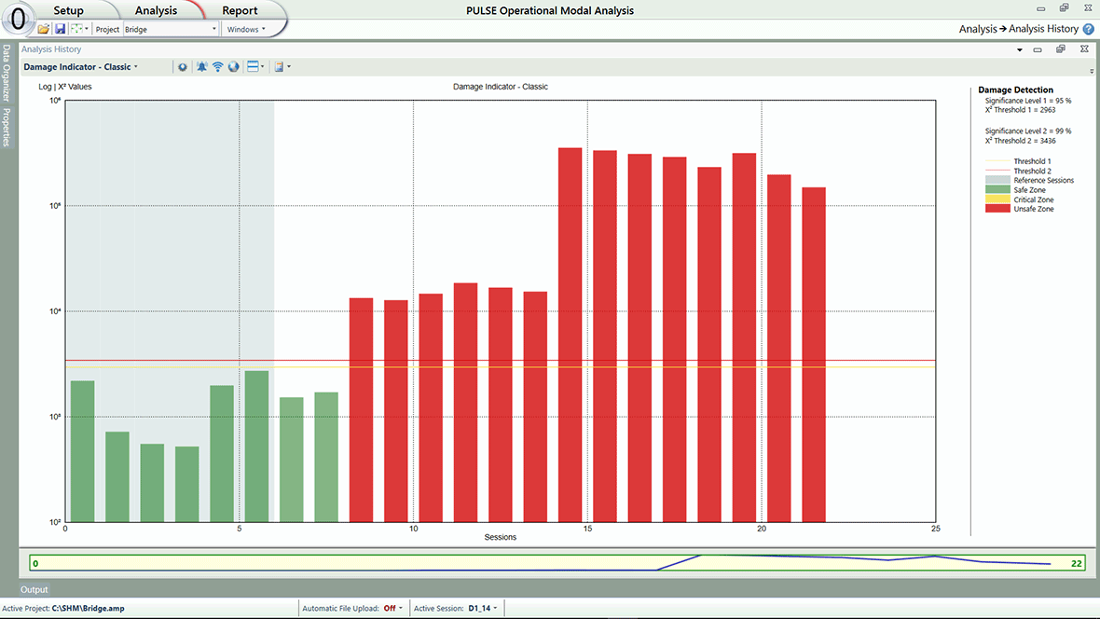This screenshot has height=619, width=1100.
Task: Switch to the Report tab
Action: pos(240,10)
